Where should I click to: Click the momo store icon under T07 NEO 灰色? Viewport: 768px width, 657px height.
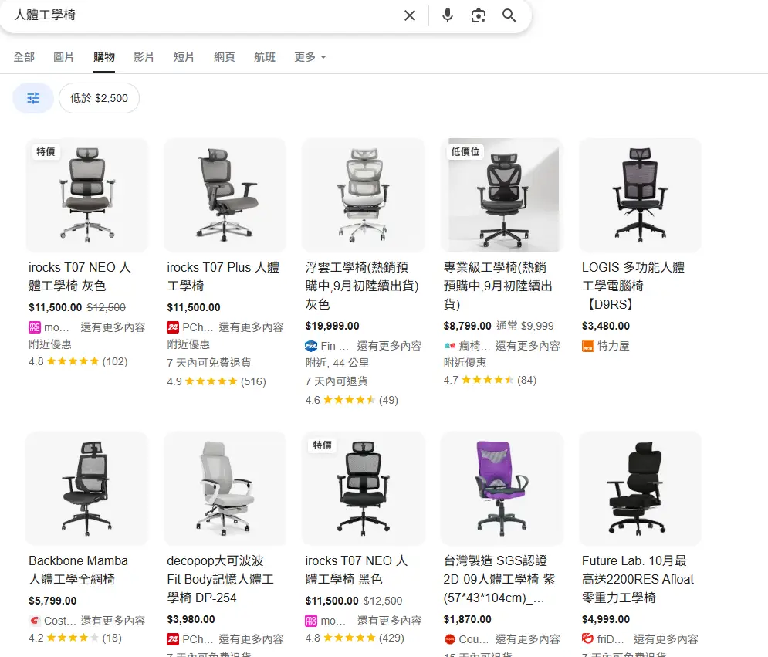[x=34, y=327]
